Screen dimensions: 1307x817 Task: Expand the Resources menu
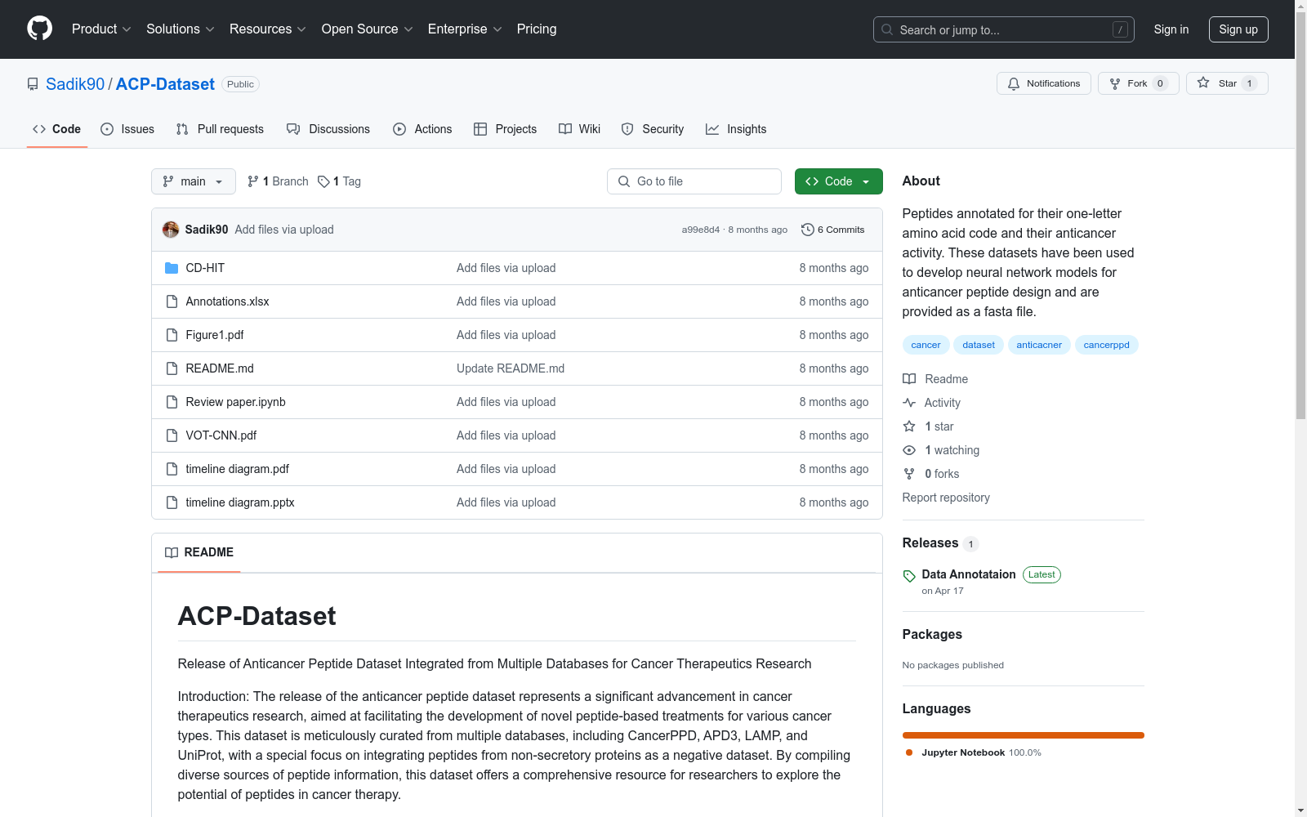pos(268,29)
